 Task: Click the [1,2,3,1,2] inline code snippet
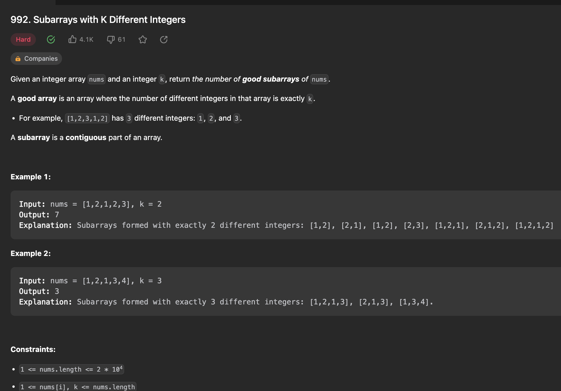[x=87, y=118]
